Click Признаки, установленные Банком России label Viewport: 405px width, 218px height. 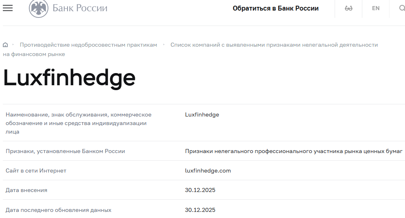click(65, 151)
